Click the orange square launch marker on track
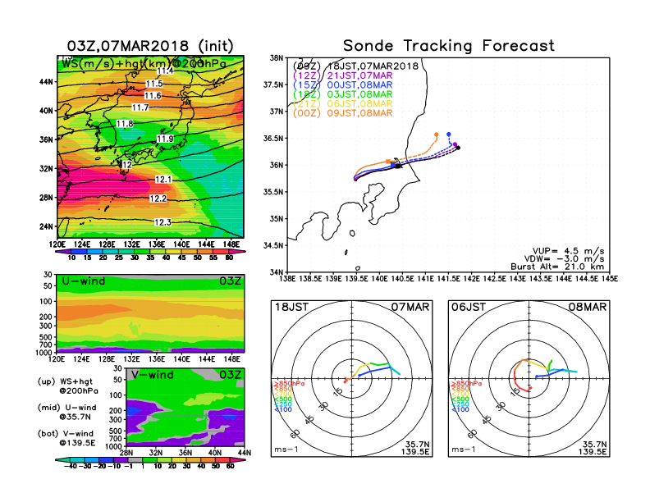The height and width of the screenshot is (502, 650). [388, 161]
